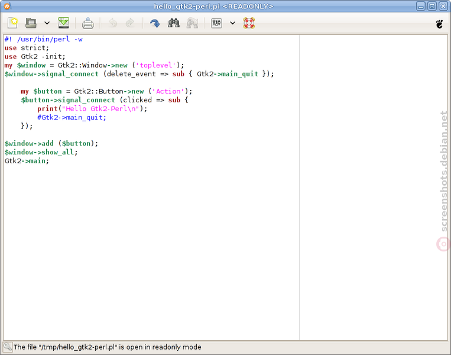Click the '$window->show_all;' line
This screenshot has height=355, width=451.
(x=41, y=152)
